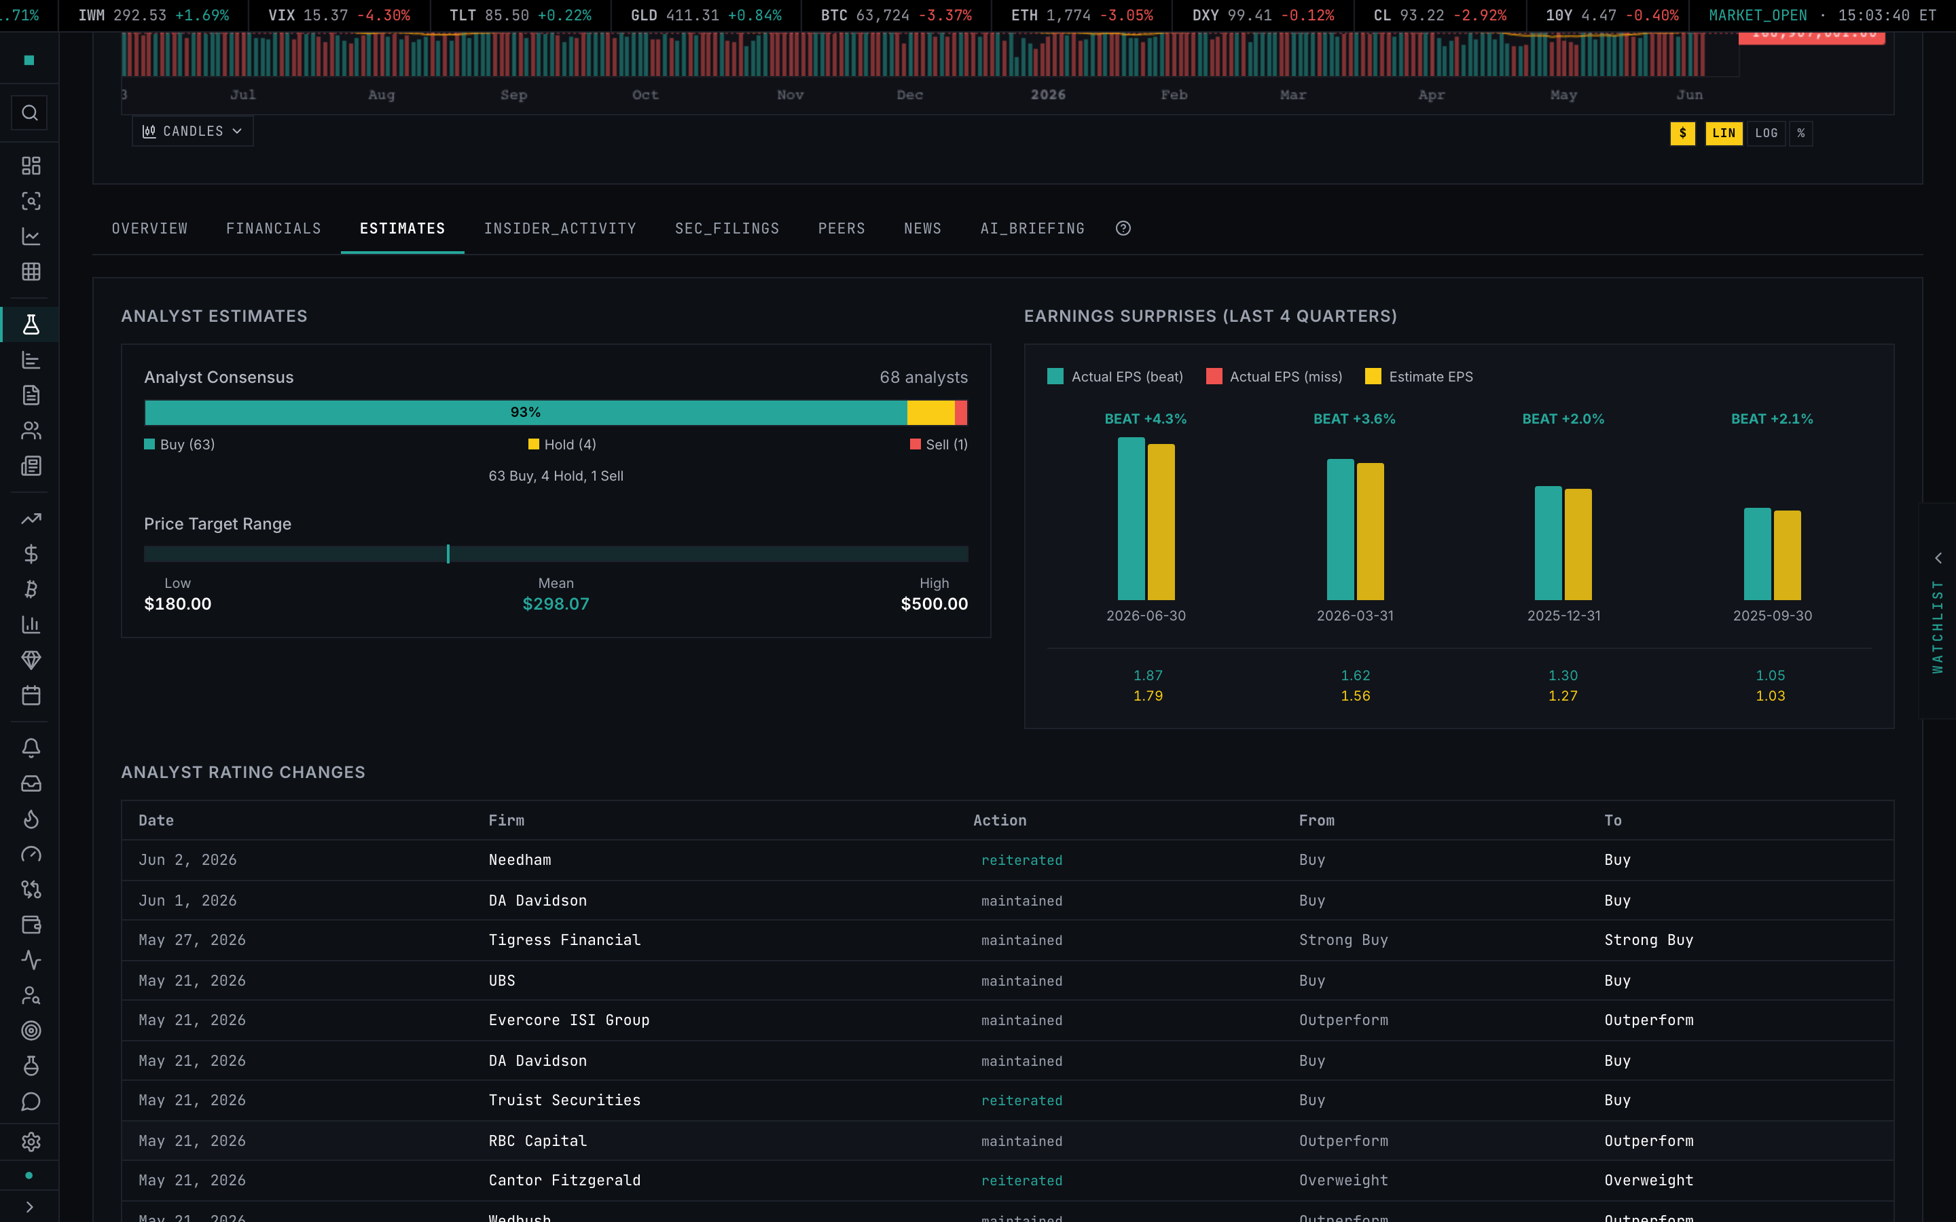1956x1222 pixels.
Task: Open the settings gear in sidebar
Action: coord(31,1142)
